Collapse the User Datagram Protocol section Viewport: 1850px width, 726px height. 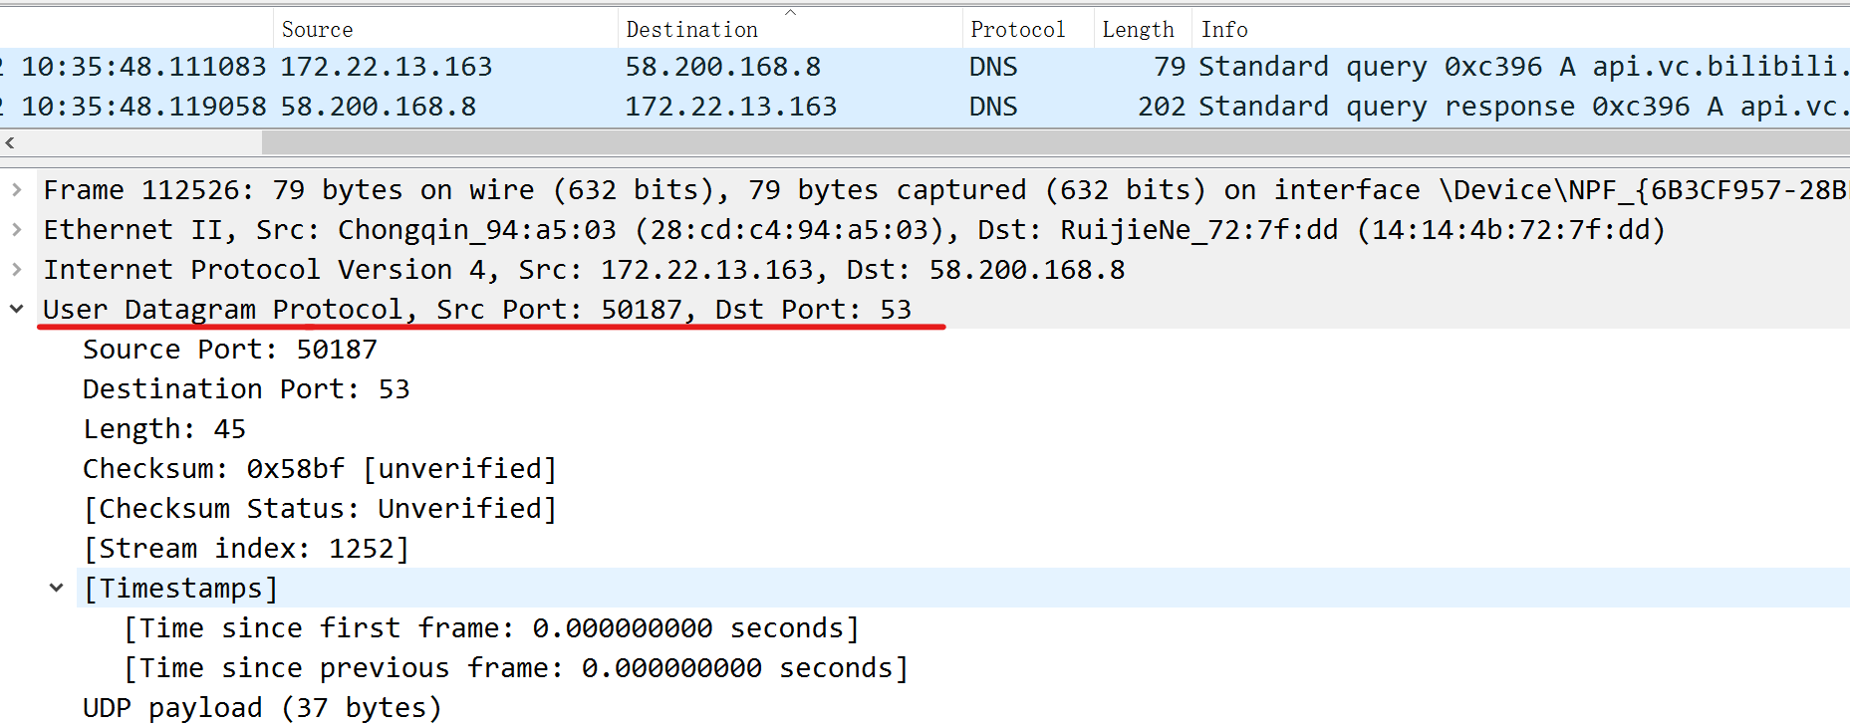click(x=18, y=309)
